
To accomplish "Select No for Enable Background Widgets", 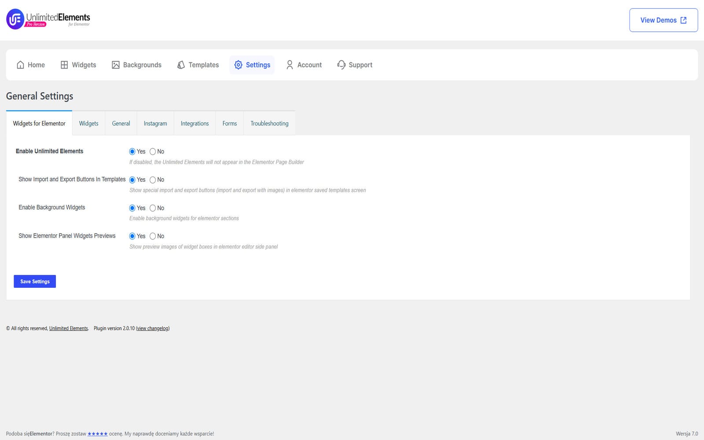I will tap(153, 208).
